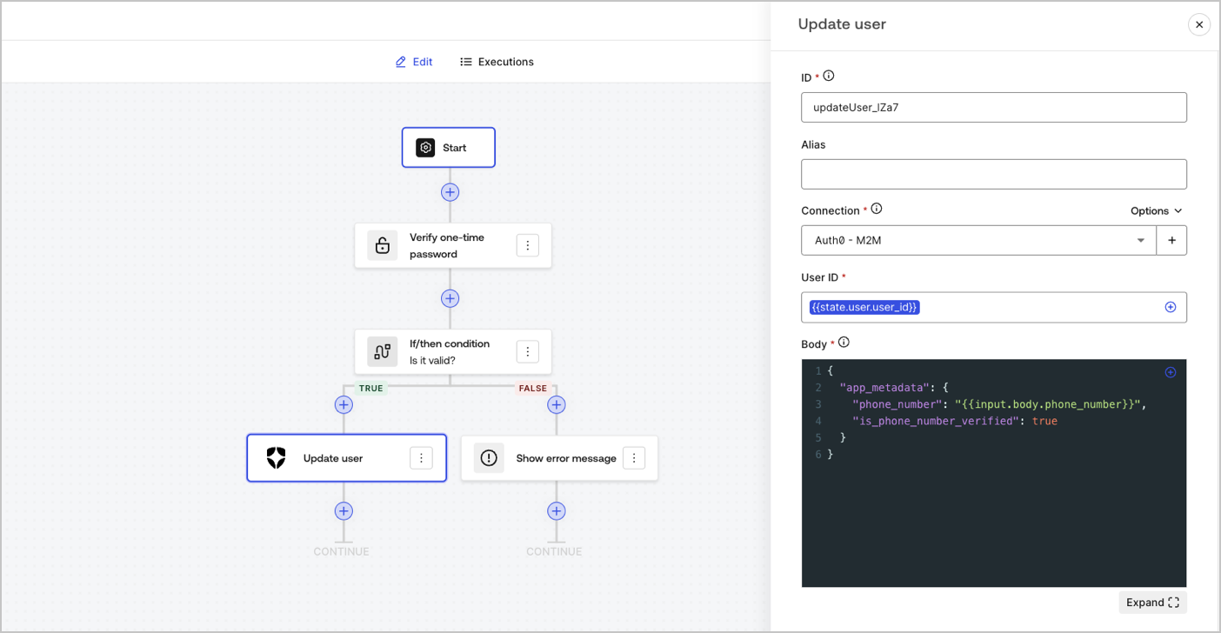Viewport: 1221px width, 633px height.
Task: Click the plus icon on the TRUE branch
Action: click(344, 404)
